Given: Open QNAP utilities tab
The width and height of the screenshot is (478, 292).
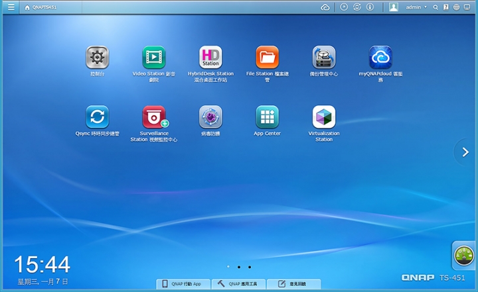Looking at the screenshot, I should [238, 284].
